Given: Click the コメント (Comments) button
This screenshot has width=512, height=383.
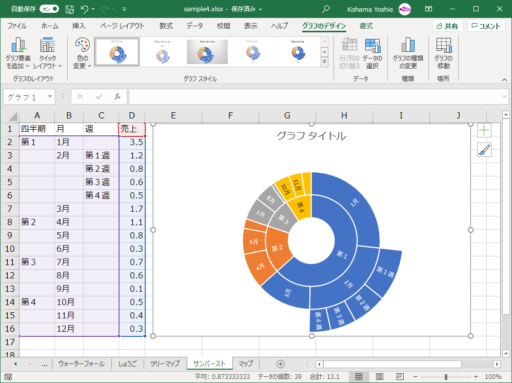Looking at the screenshot, I should (486, 26).
